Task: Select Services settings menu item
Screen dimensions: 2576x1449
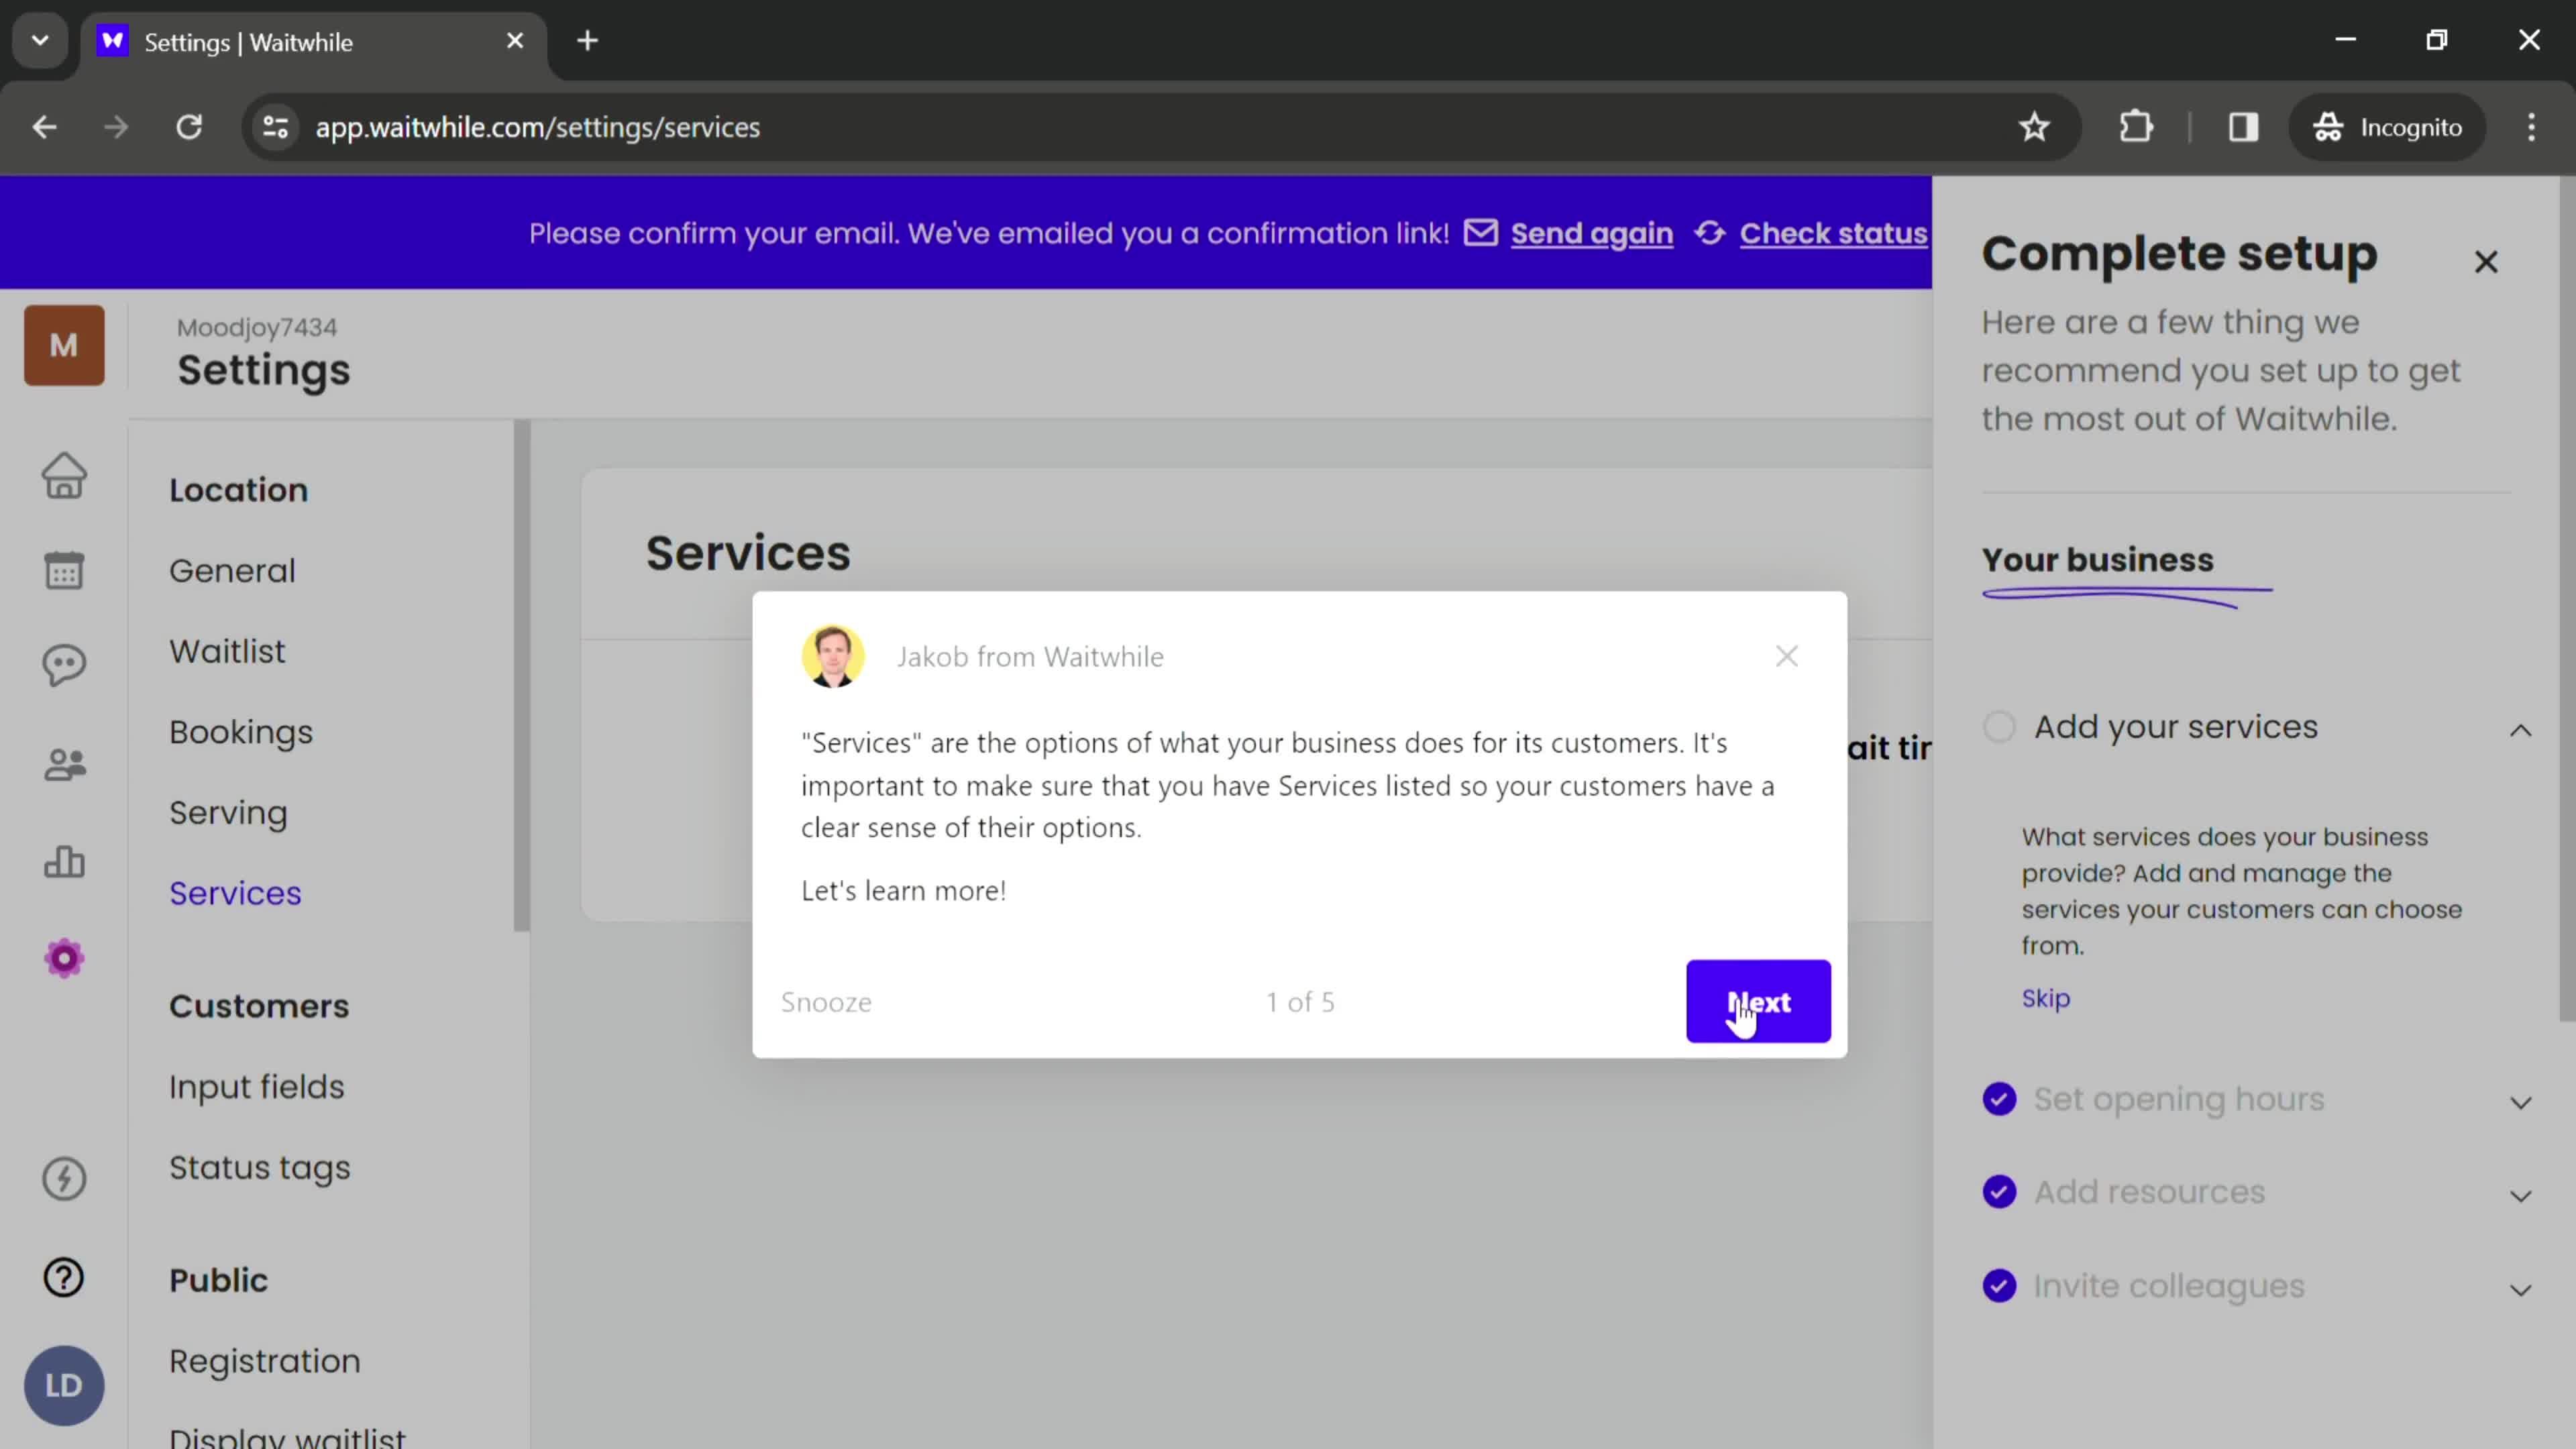Action: click(x=235, y=894)
